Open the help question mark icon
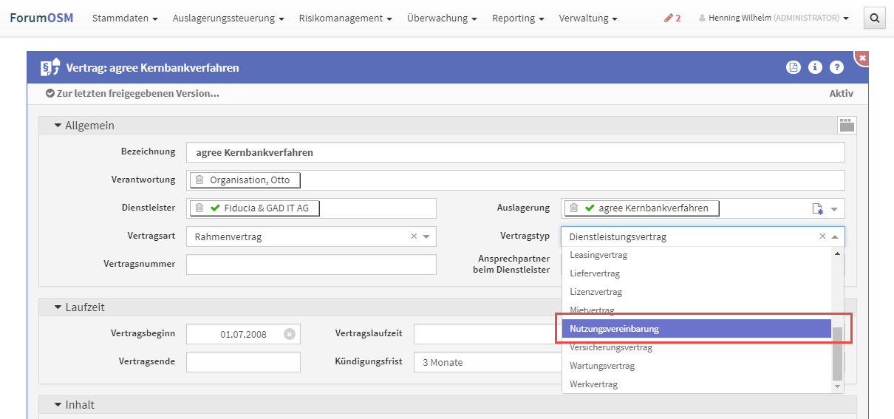The width and height of the screenshot is (894, 419). [x=836, y=67]
